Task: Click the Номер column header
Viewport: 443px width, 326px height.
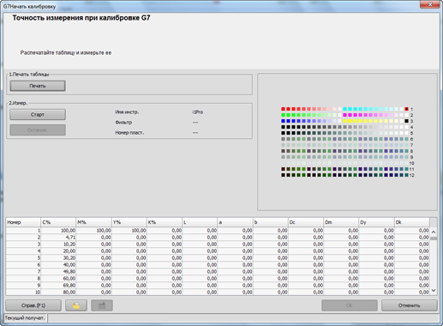Action: tap(23, 222)
